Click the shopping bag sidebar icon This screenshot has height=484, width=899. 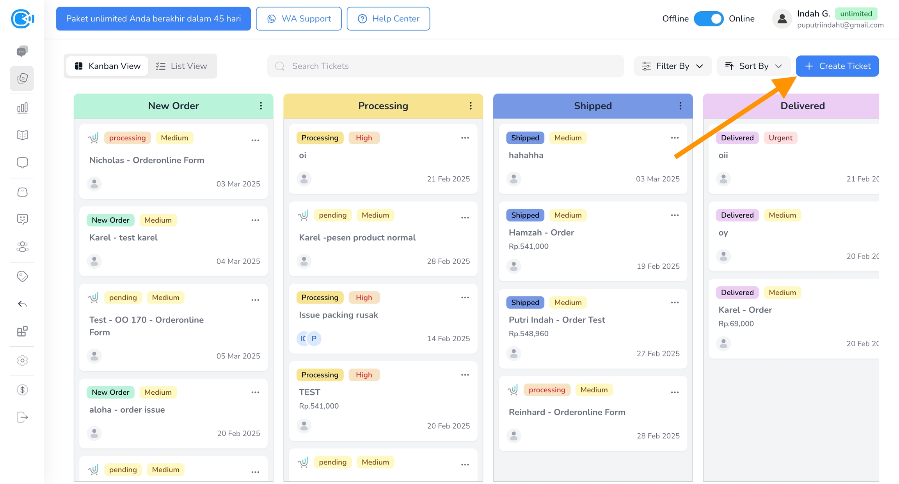coord(22,192)
